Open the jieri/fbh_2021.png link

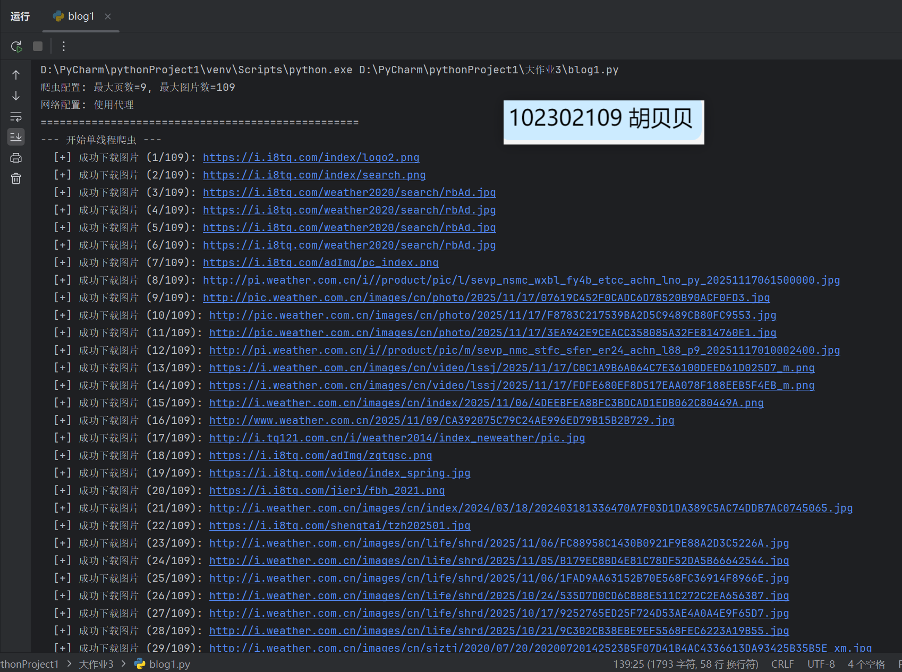tap(327, 491)
